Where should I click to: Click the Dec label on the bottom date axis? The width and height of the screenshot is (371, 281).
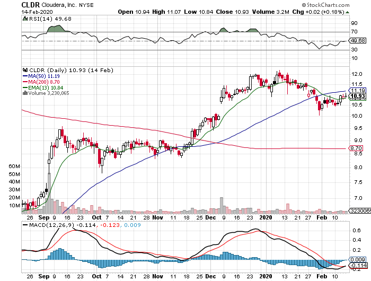[210, 276]
